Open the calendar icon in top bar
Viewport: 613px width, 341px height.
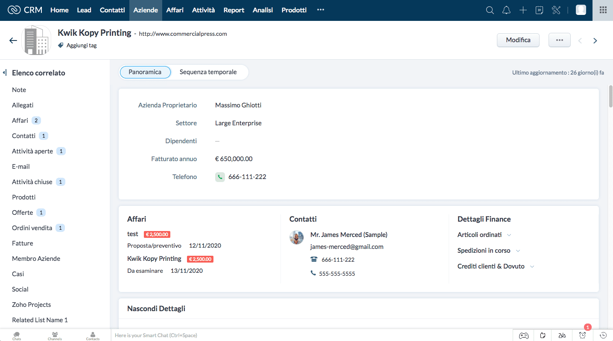(x=539, y=10)
